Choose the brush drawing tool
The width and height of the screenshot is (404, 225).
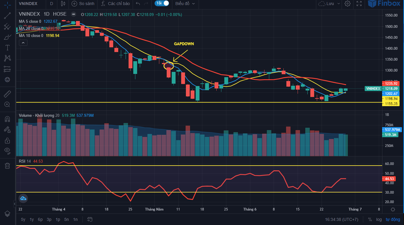7,37
